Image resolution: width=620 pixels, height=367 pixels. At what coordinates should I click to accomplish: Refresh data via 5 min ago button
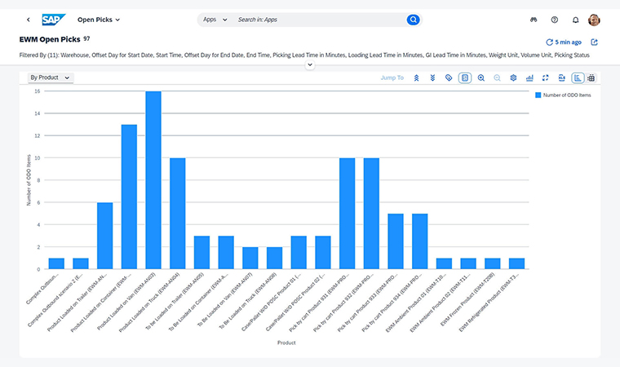click(564, 42)
